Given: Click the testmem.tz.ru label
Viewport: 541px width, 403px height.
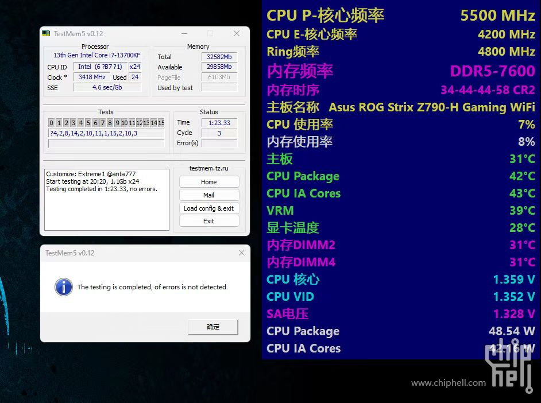Looking at the screenshot, I should (x=208, y=168).
